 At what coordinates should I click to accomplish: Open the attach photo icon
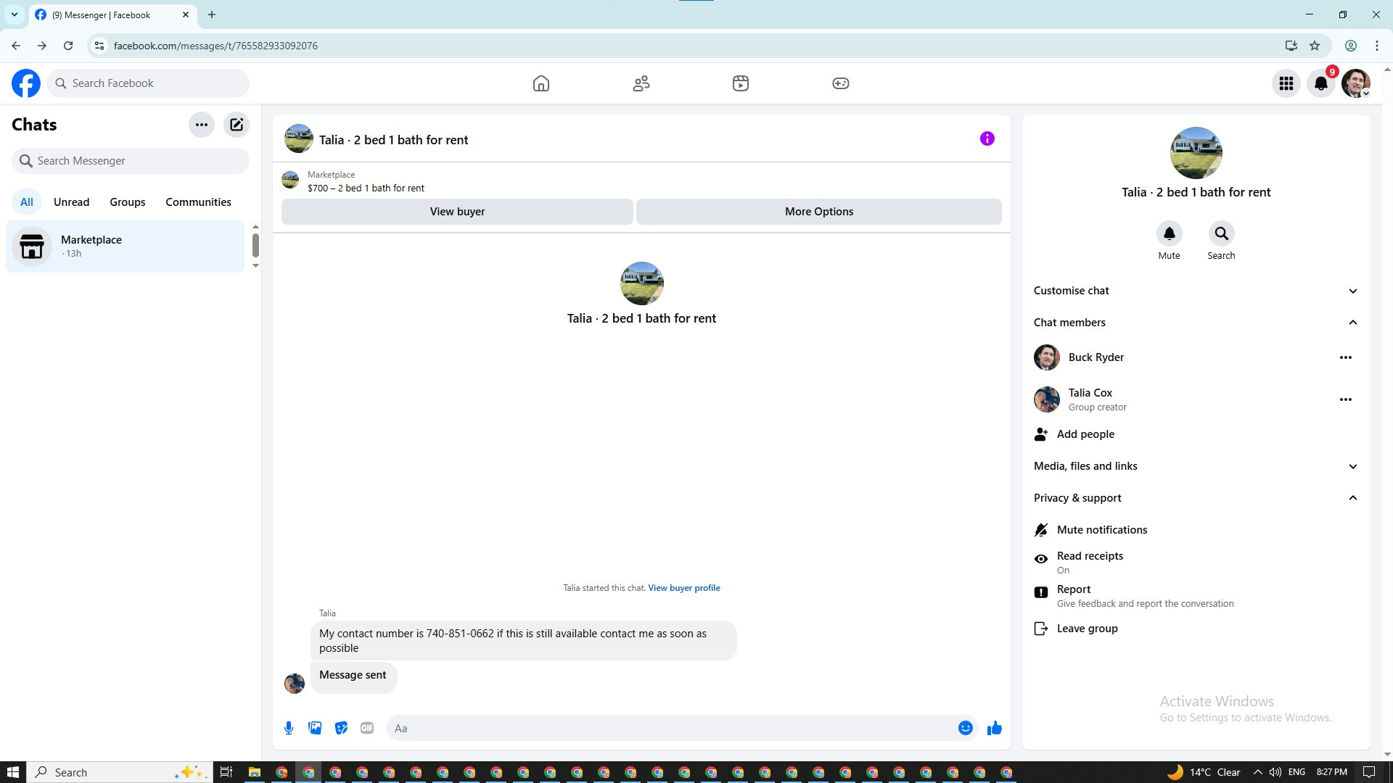315,728
